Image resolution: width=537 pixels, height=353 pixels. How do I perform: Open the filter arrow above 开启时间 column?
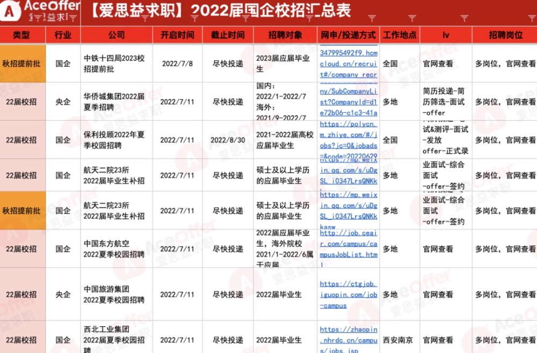click(x=195, y=18)
